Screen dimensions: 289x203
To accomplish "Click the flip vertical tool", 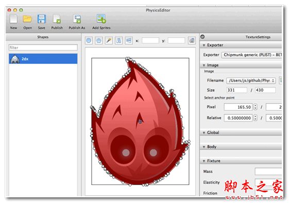I will (129, 40).
